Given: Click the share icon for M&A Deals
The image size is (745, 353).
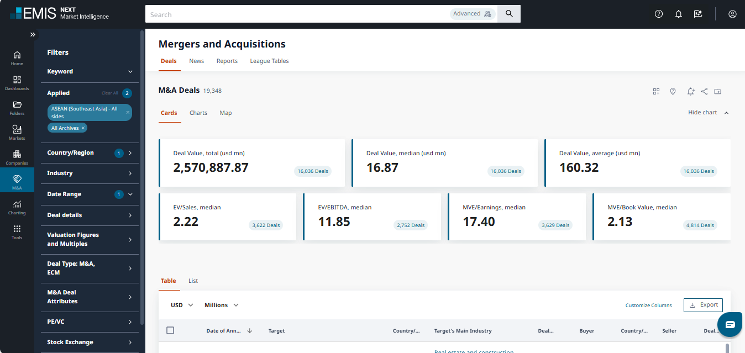Looking at the screenshot, I should (x=705, y=92).
